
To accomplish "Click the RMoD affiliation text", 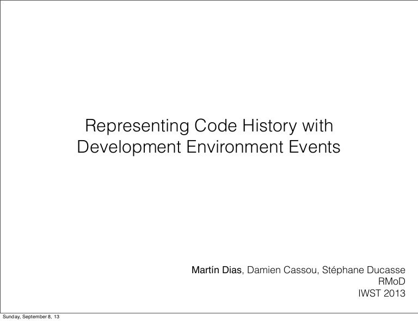I will click(392, 282).
